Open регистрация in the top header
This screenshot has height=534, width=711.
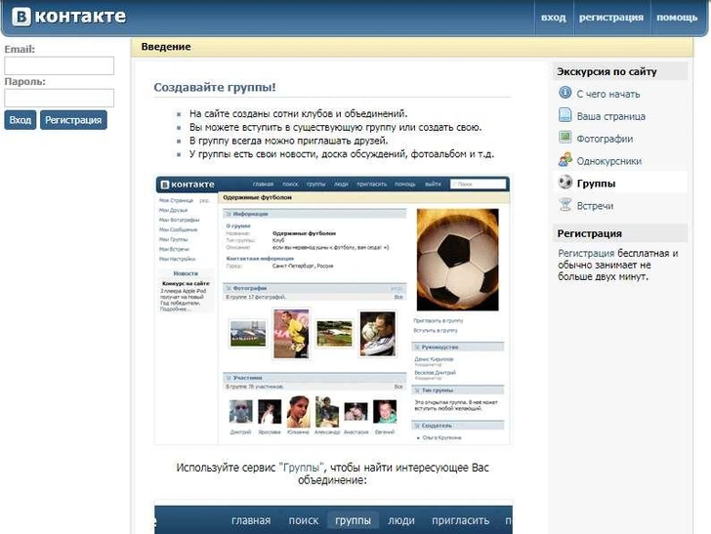611,18
